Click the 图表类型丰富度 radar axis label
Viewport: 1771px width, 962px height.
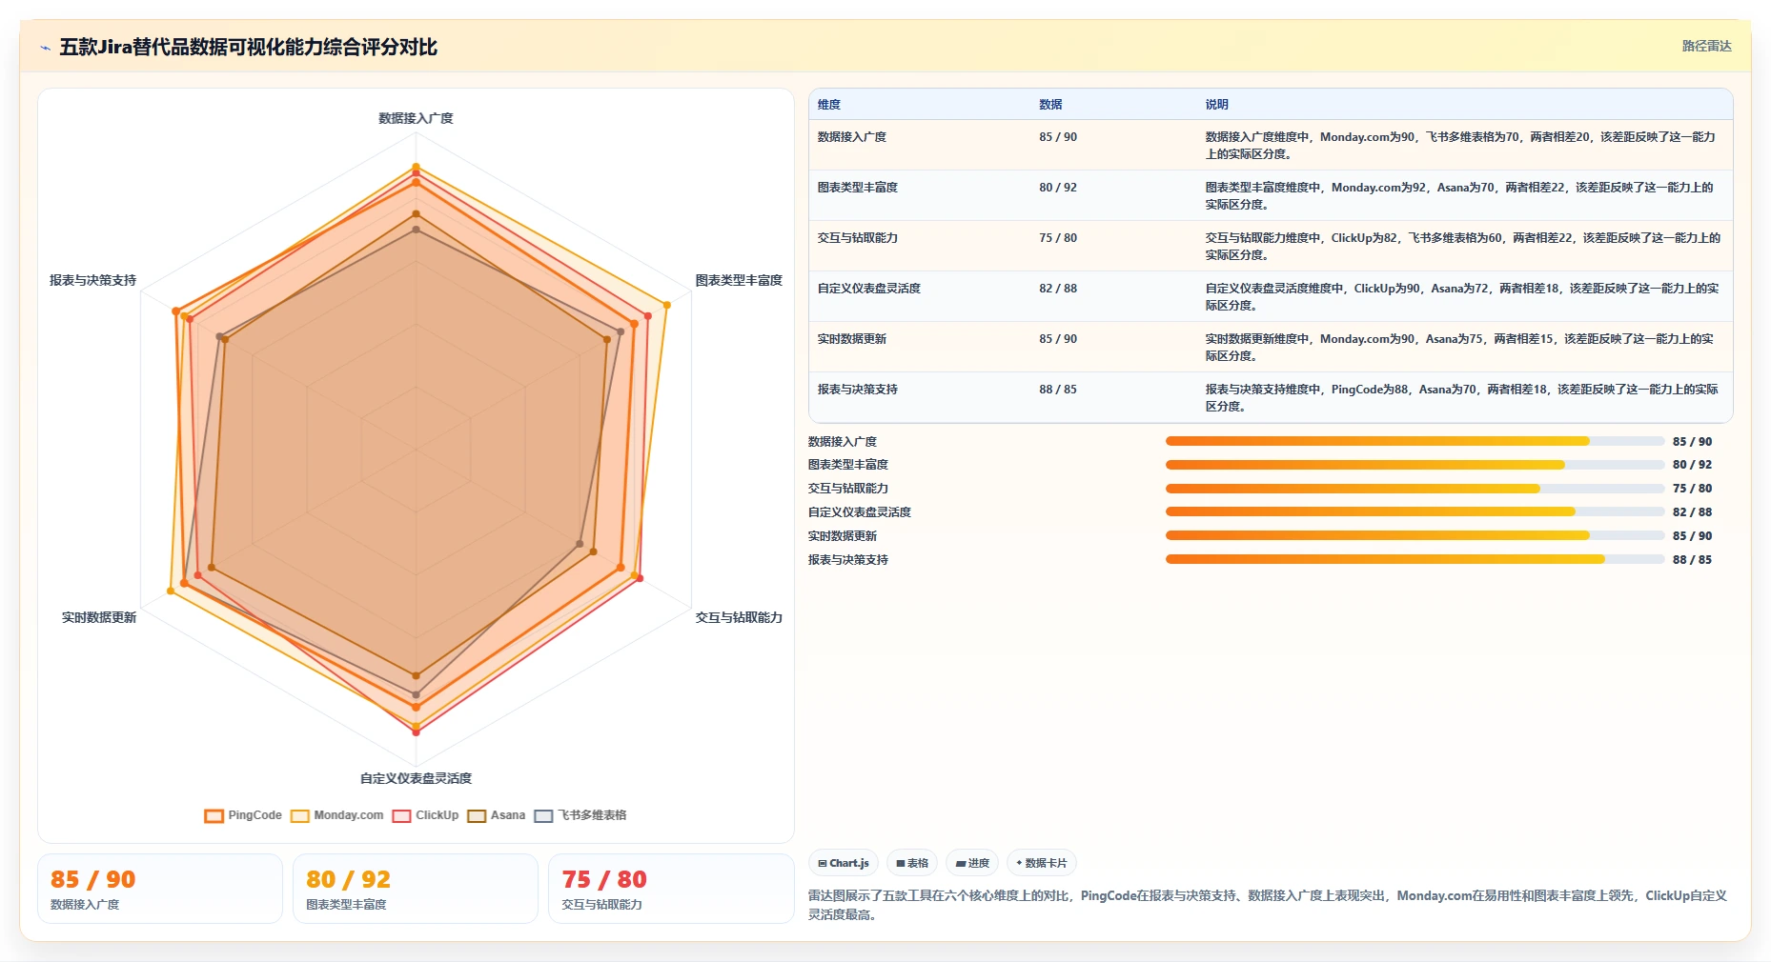(x=739, y=280)
